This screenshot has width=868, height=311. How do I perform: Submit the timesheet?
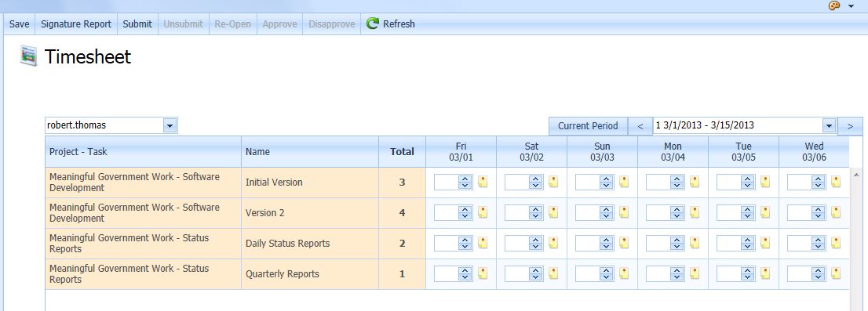point(137,24)
